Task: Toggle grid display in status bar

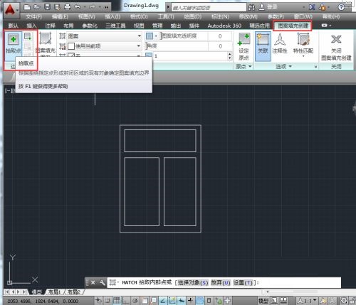Action: coord(116,301)
